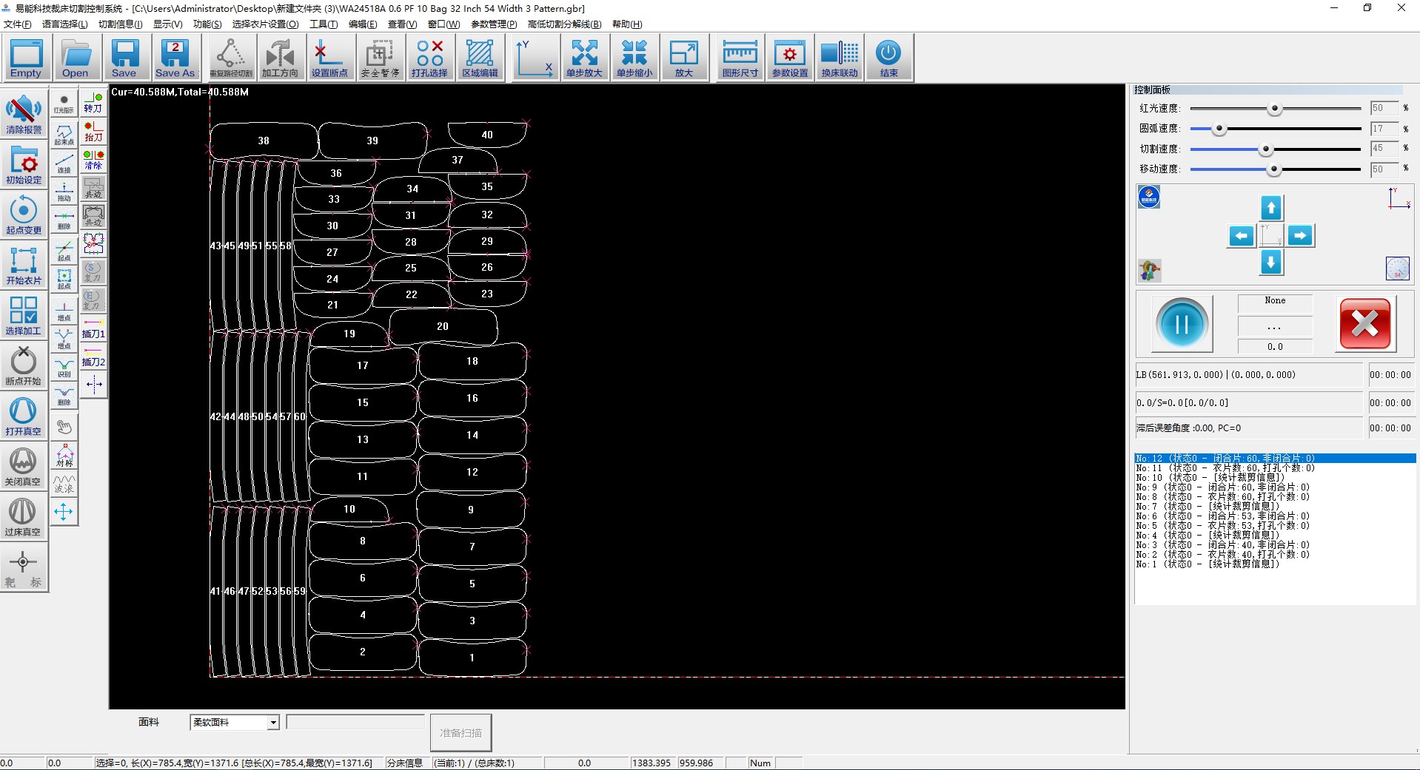1420x770 pixels.
Task: Click the red X stop button
Action: (x=1364, y=323)
